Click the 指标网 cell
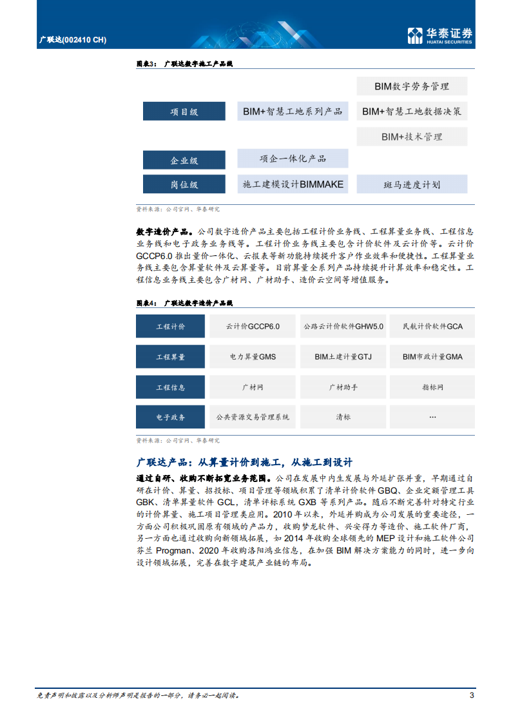 [x=432, y=387]
